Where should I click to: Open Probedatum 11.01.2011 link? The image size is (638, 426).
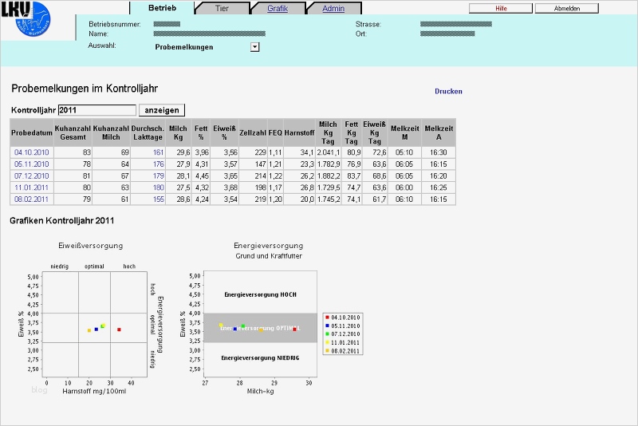32,187
